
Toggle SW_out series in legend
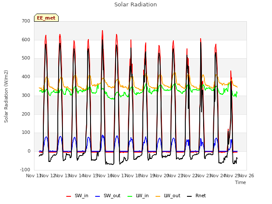click(108, 195)
